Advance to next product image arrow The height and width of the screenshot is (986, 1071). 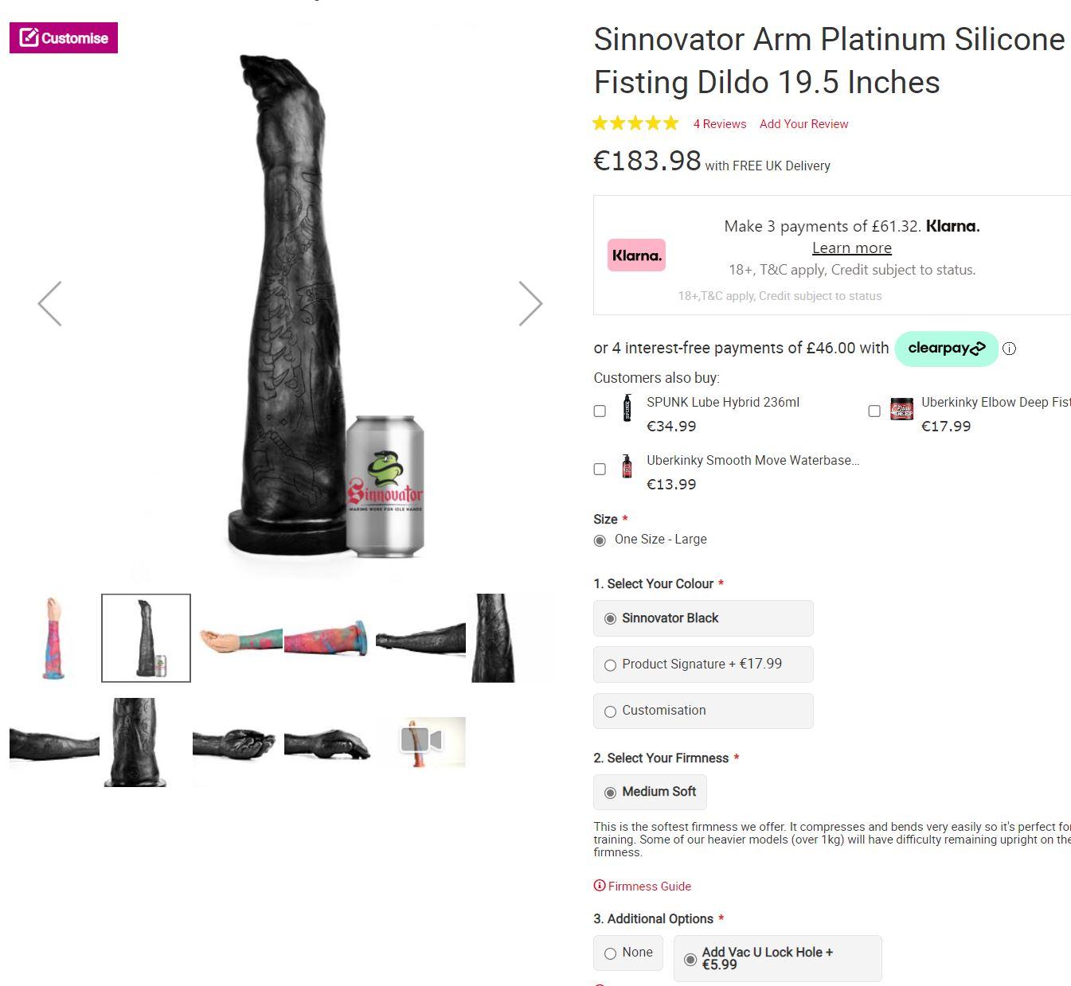click(x=530, y=303)
